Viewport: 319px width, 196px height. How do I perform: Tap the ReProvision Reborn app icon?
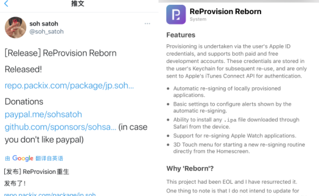[x=176, y=15]
